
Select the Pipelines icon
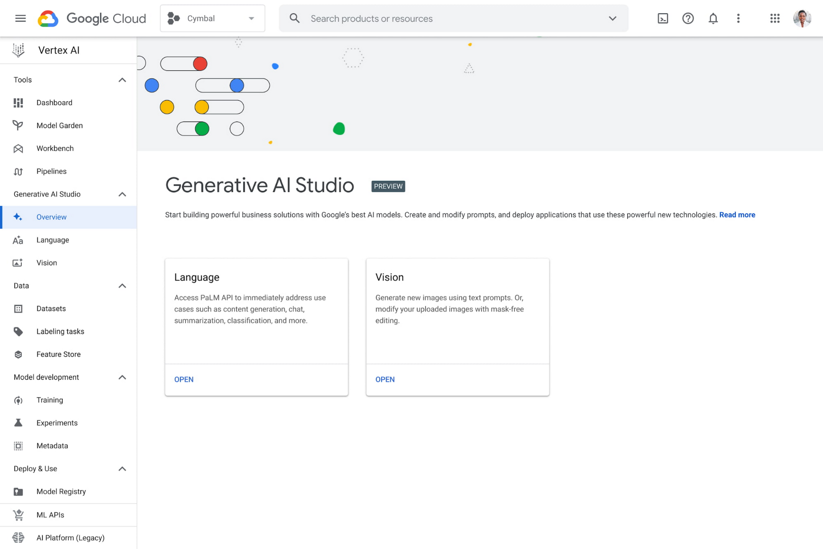point(17,171)
